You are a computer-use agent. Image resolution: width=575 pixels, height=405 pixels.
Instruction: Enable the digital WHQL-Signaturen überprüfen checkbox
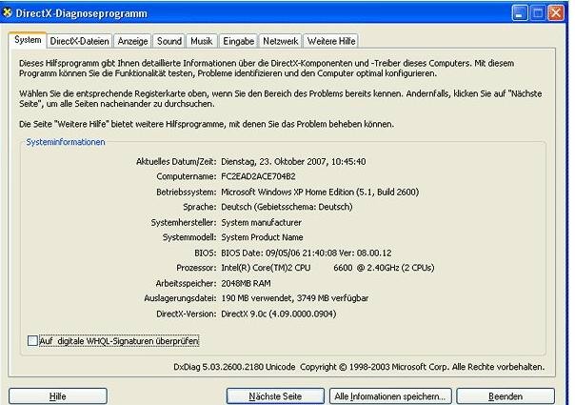pyautogui.click(x=33, y=340)
